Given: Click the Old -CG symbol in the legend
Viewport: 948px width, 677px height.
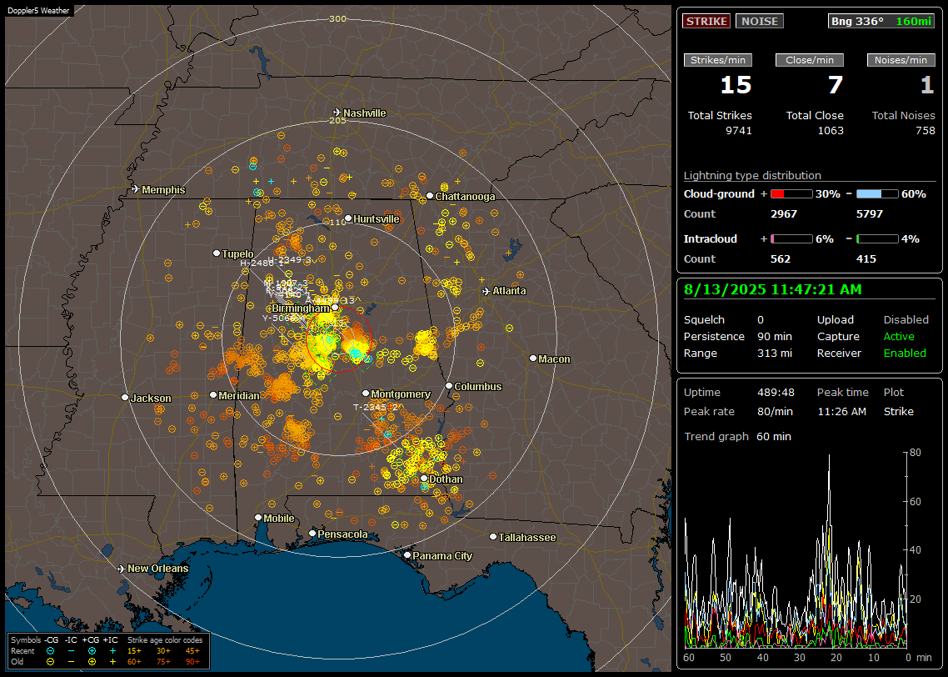Looking at the screenshot, I should point(50,662).
